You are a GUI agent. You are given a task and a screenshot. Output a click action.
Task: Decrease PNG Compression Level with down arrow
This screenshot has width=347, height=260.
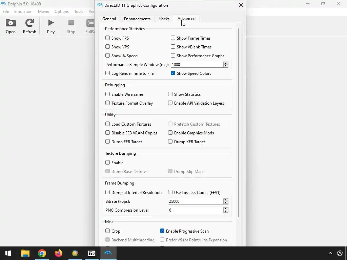click(225, 211)
